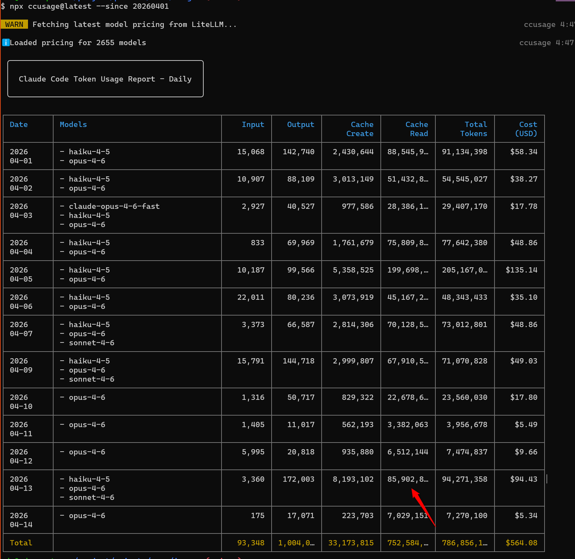Click input value 833
Viewport: 575px width, 559px height.
257,243
